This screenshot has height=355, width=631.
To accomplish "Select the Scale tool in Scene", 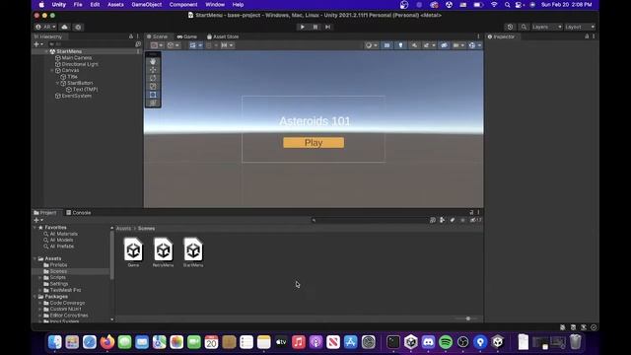I will click(153, 87).
